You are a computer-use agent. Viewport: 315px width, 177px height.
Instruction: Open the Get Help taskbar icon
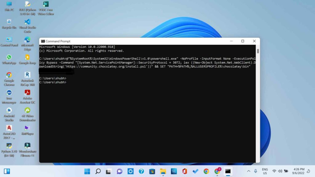[141, 171]
